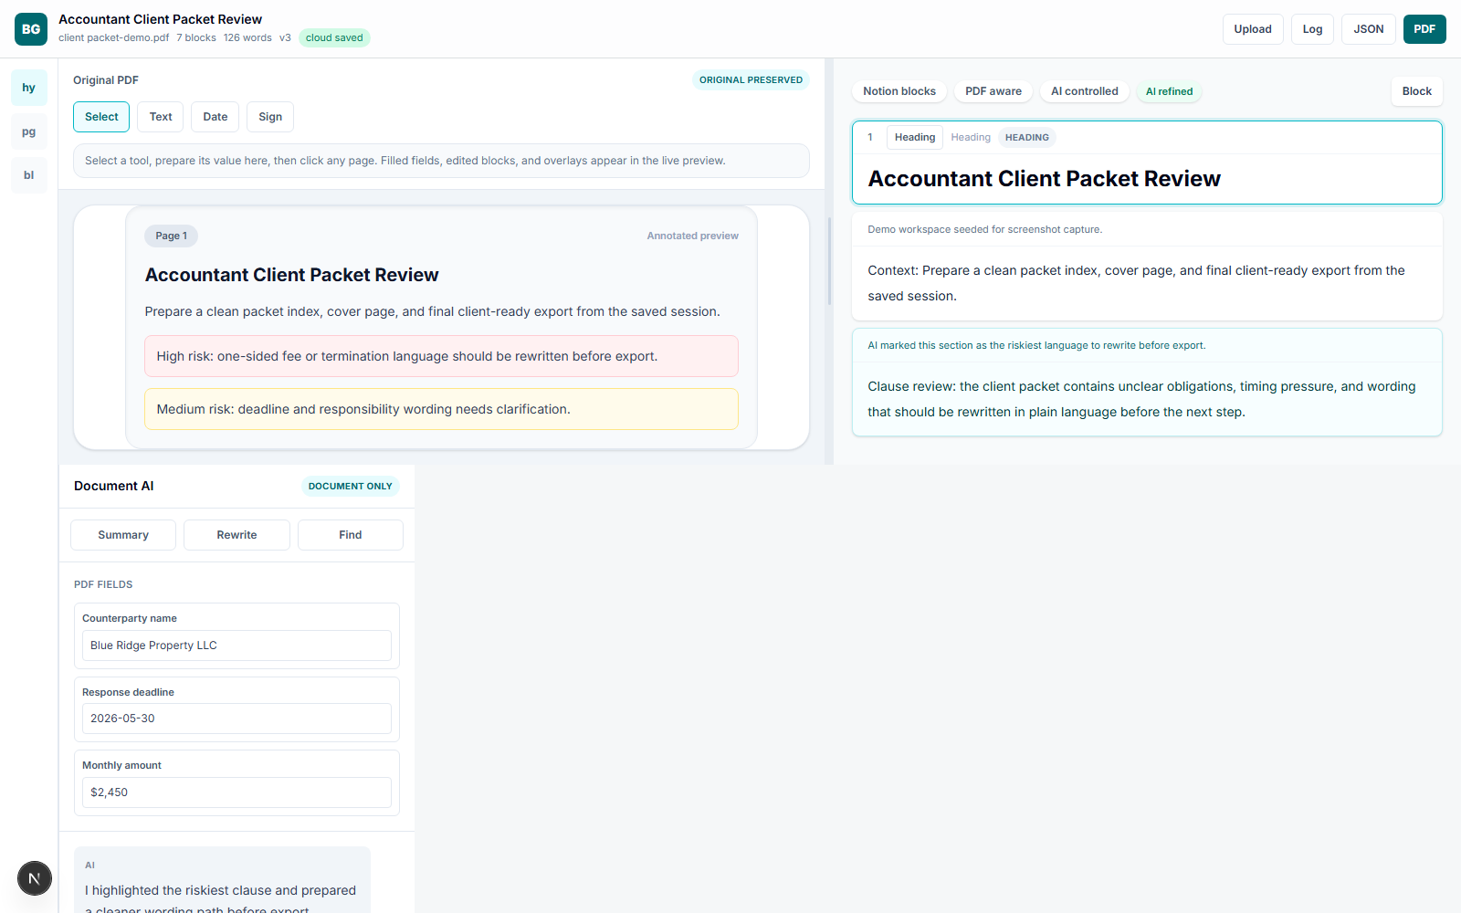The height and width of the screenshot is (913, 1461).
Task: Run Document AI Find
Action: click(x=351, y=535)
